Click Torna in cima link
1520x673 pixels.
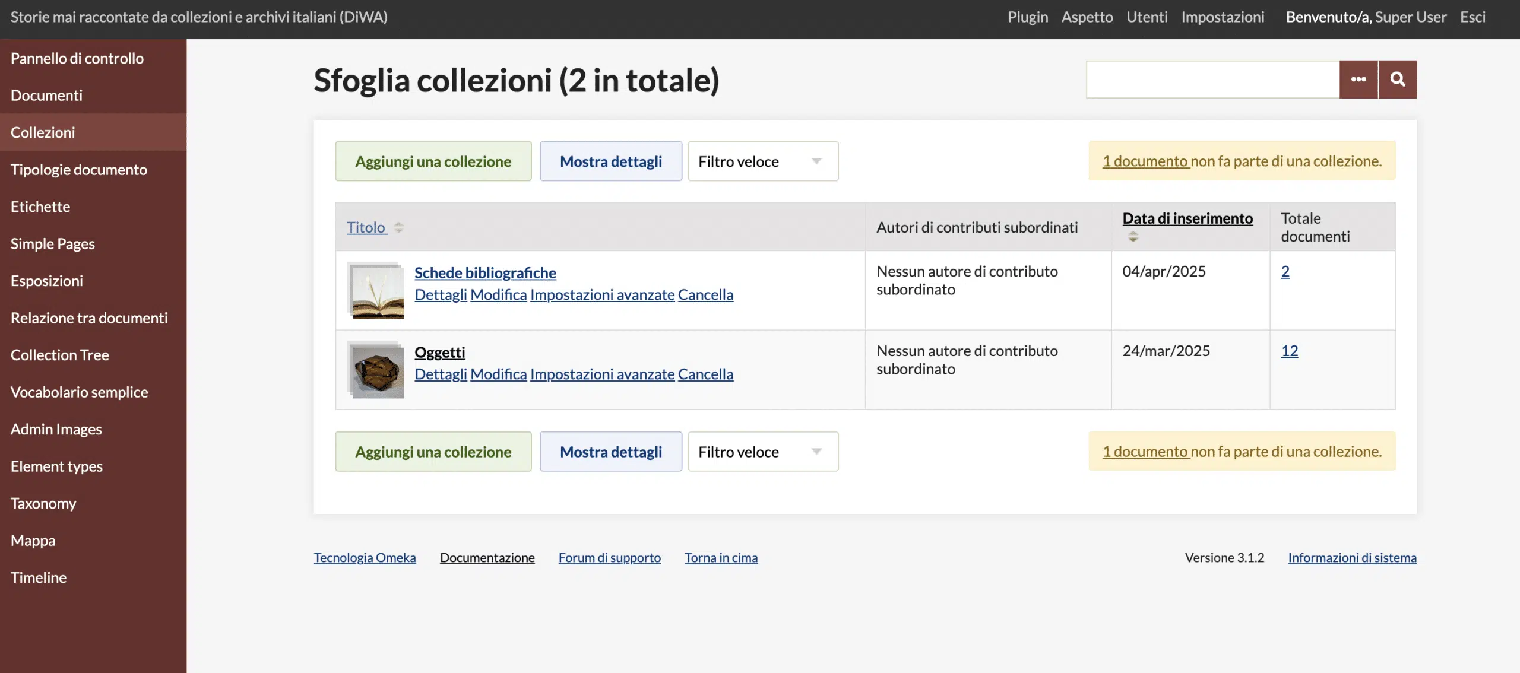721,558
